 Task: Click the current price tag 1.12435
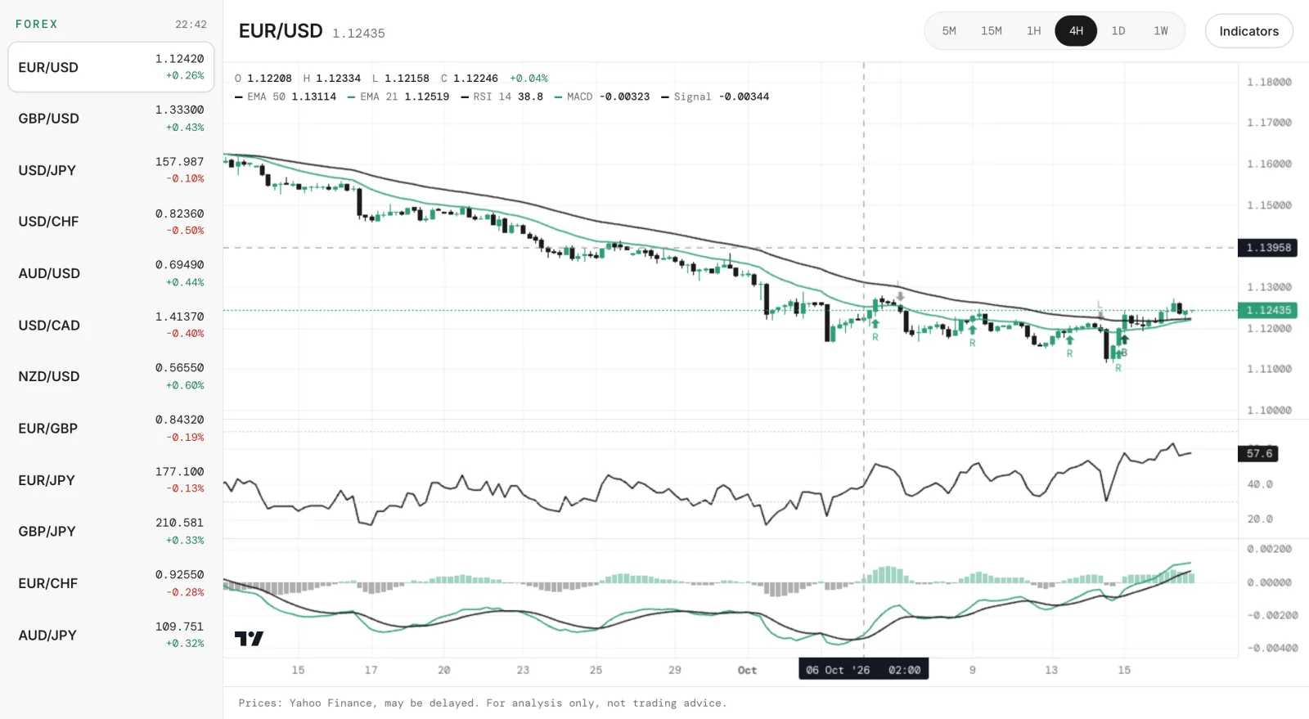point(1267,310)
